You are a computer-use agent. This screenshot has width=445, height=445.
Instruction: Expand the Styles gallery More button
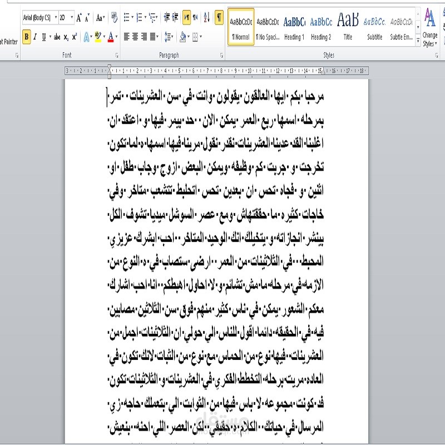(418, 41)
